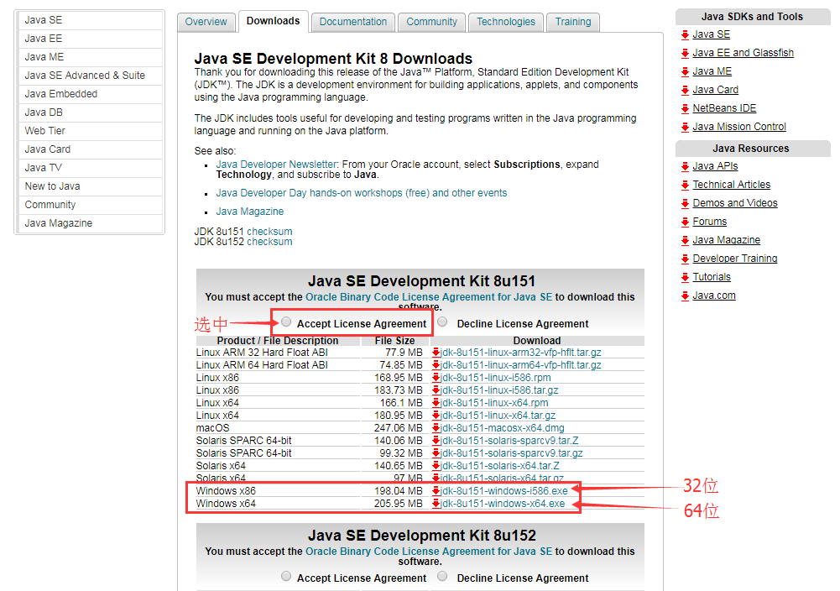Image resolution: width=840 pixels, height=591 pixels.
Task: Open Java TV in left sidebar
Action: (90, 168)
